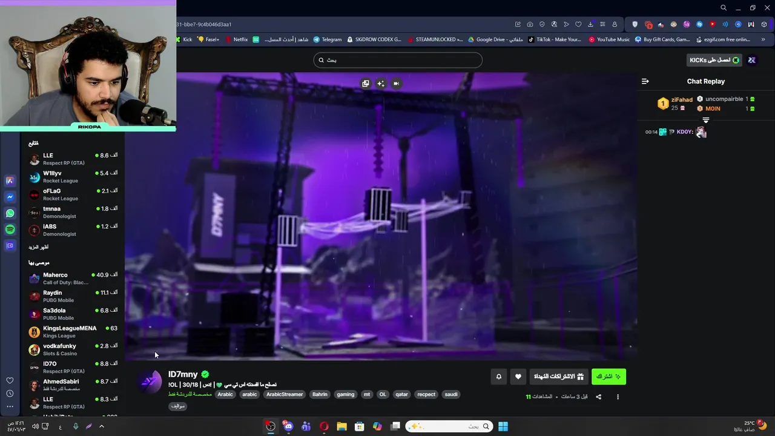Toggle the taskbar microphone icon
This screenshot has height=436, width=775.
[76, 426]
